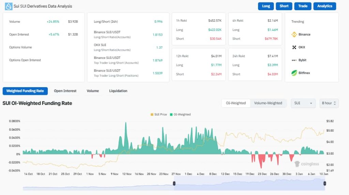Select the OI-Weighted toggle option

236,103
